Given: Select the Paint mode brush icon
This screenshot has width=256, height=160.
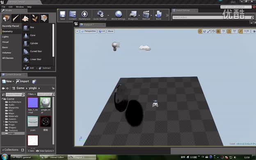Looking at the screenshot, I should [x=16, y=18].
